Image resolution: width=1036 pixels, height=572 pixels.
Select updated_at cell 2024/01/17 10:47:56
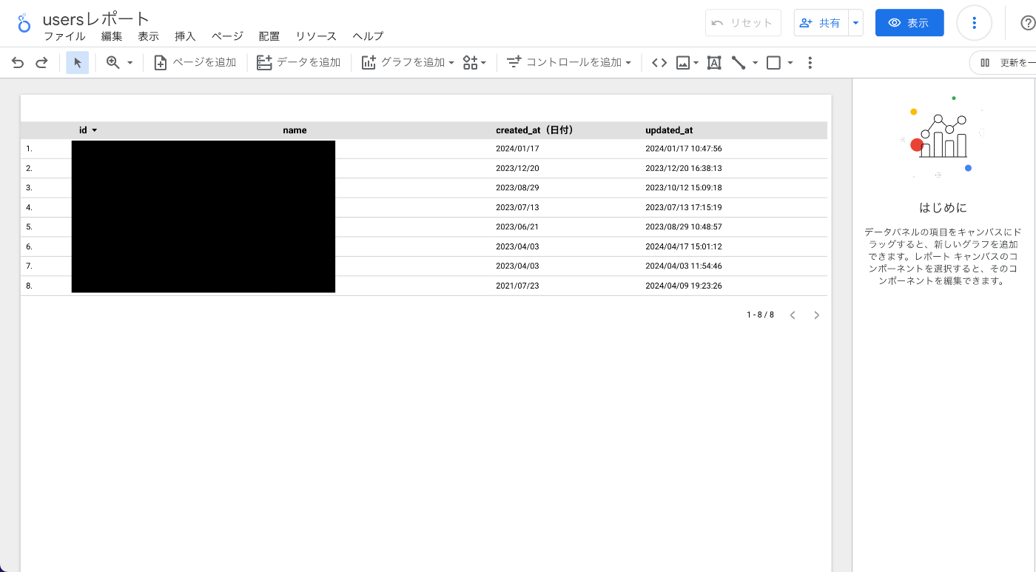click(683, 149)
